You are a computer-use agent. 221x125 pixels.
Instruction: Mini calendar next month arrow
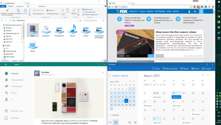tap(134, 81)
